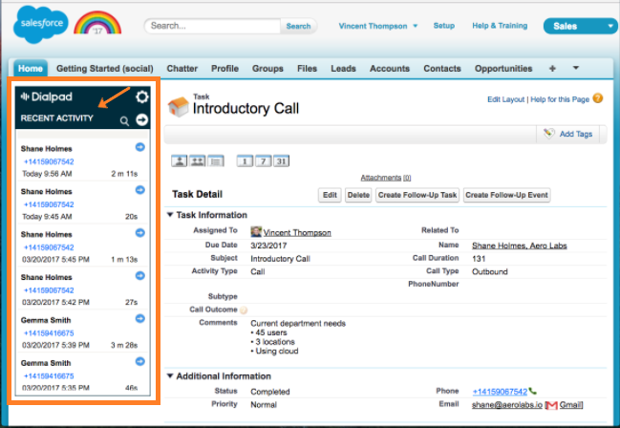This screenshot has height=428, width=620.
Task: Click the Search button
Action: click(x=298, y=26)
